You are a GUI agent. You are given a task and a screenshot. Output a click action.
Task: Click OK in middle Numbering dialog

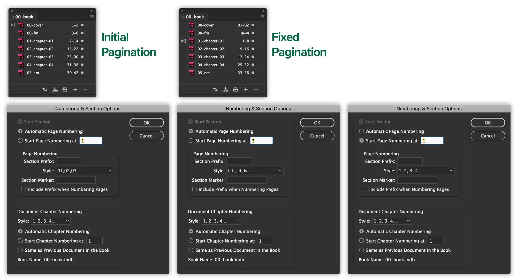(317, 123)
